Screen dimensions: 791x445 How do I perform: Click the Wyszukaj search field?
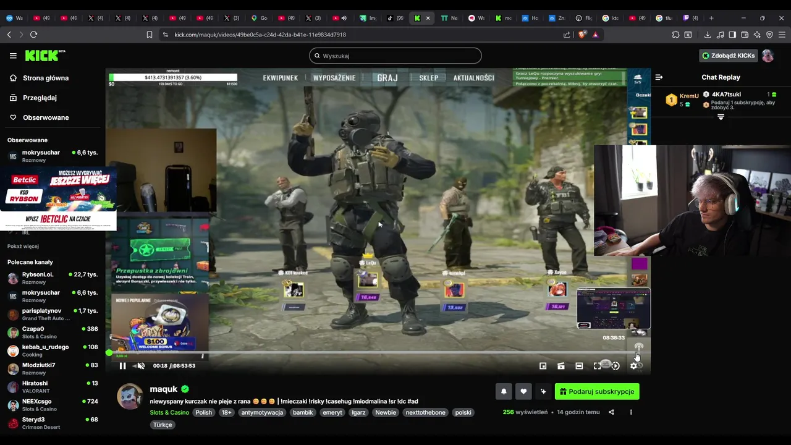[395, 56]
